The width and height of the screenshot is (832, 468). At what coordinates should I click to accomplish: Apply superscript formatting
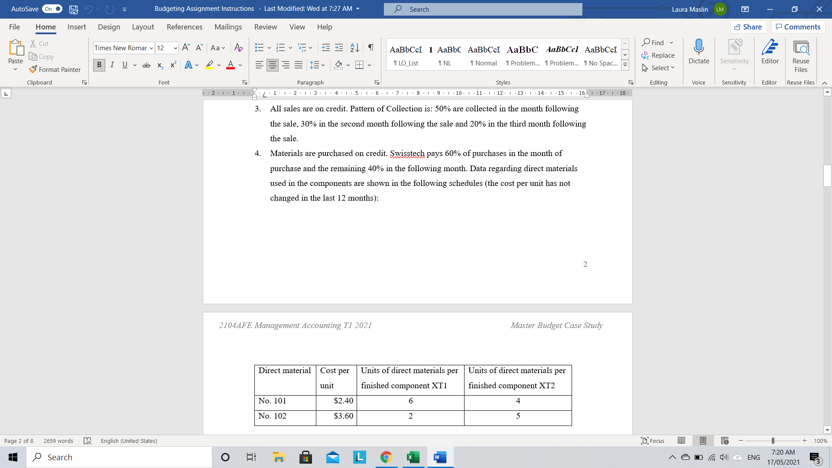[x=172, y=65]
